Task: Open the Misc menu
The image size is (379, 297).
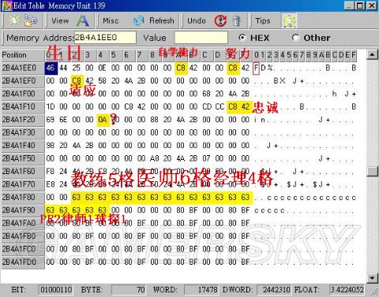Action: pos(111,20)
